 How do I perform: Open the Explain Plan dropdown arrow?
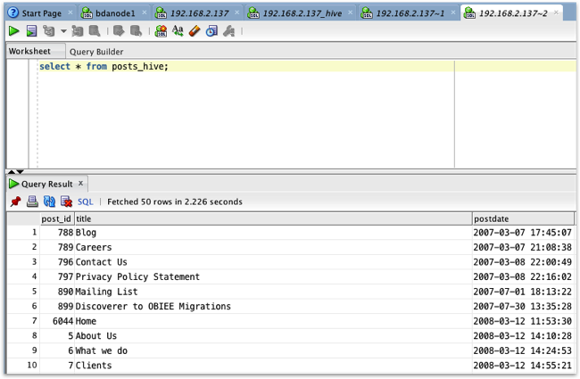tap(63, 31)
